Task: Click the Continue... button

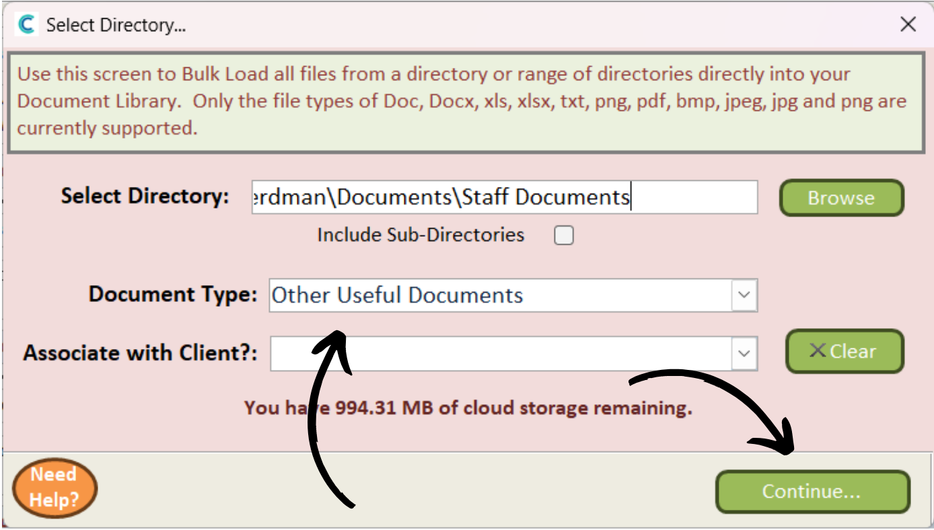Action: (x=812, y=492)
